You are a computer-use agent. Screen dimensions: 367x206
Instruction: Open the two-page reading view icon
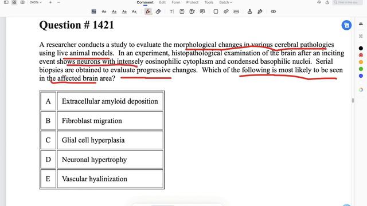pos(22,2)
